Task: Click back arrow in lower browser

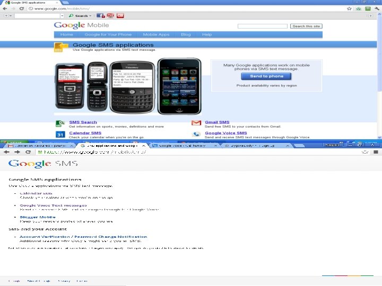Action: [6, 152]
